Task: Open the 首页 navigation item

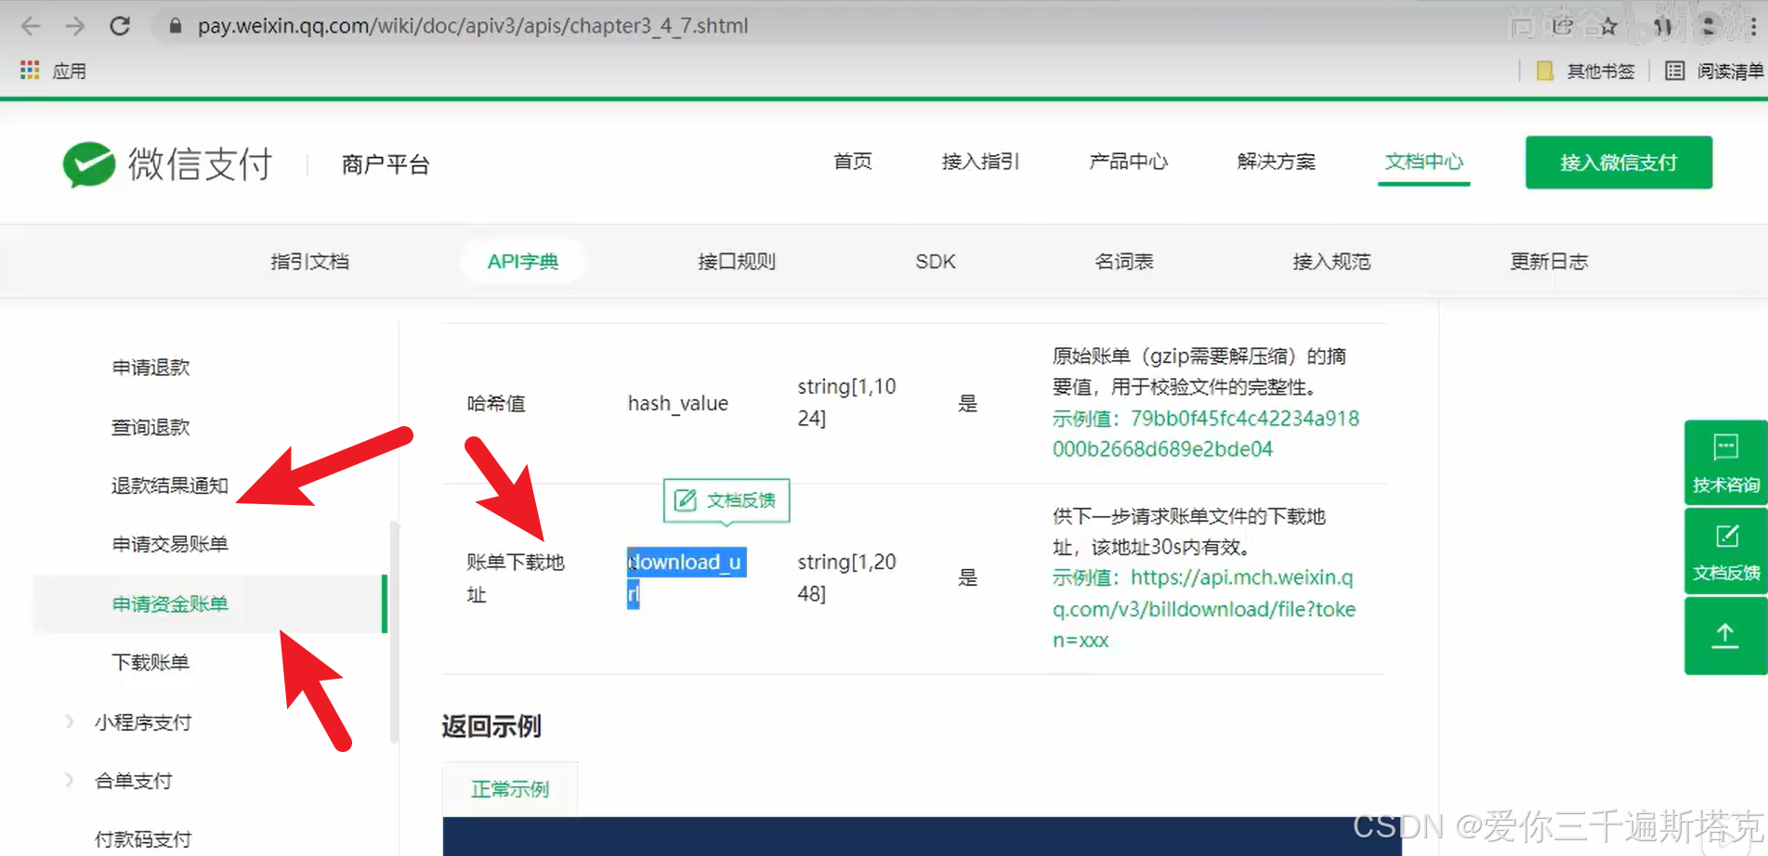Action: click(853, 162)
